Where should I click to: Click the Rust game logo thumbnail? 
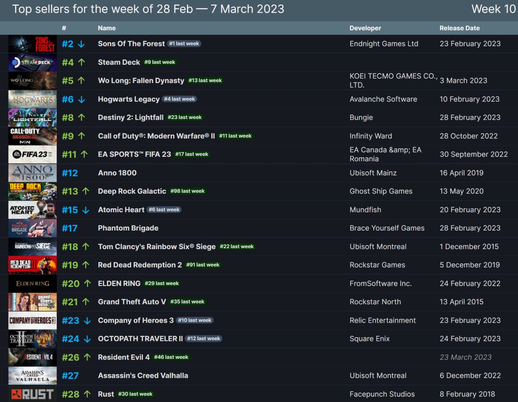(x=32, y=394)
